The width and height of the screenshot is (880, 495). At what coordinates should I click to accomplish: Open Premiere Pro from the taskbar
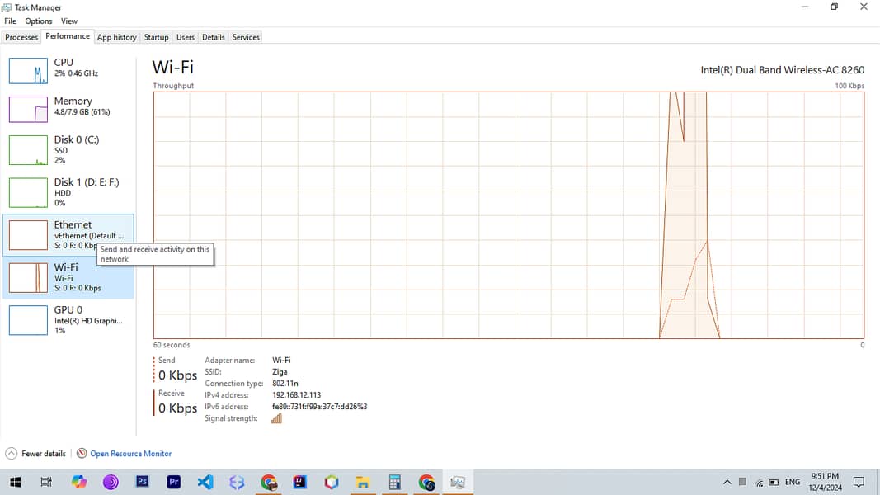[x=174, y=482]
